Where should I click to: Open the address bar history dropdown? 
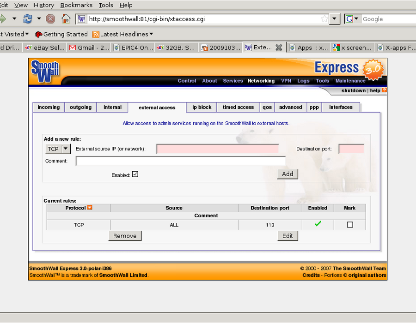[x=334, y=19]
